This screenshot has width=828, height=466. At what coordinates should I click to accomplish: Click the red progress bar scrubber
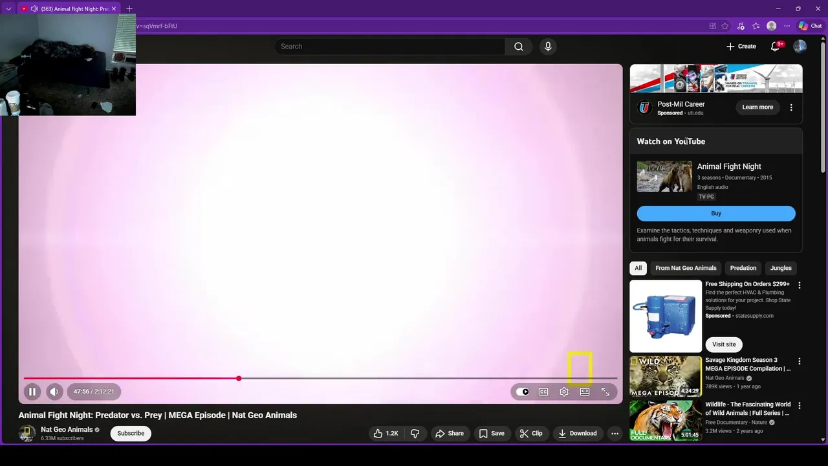pos(239,378)
